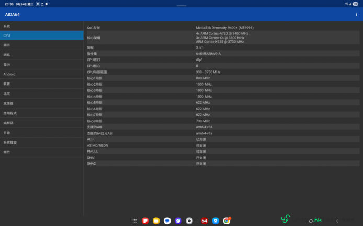Open the blue Messages bubble app
This screenshot has height=226, width=363.
pos(167,221)
